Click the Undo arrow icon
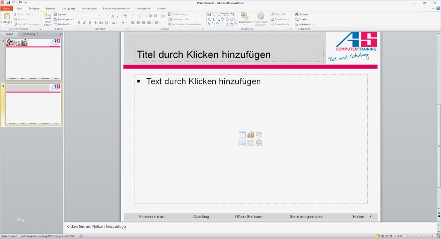Viewport: 441px width, 239px height. (x=13, y=3)
